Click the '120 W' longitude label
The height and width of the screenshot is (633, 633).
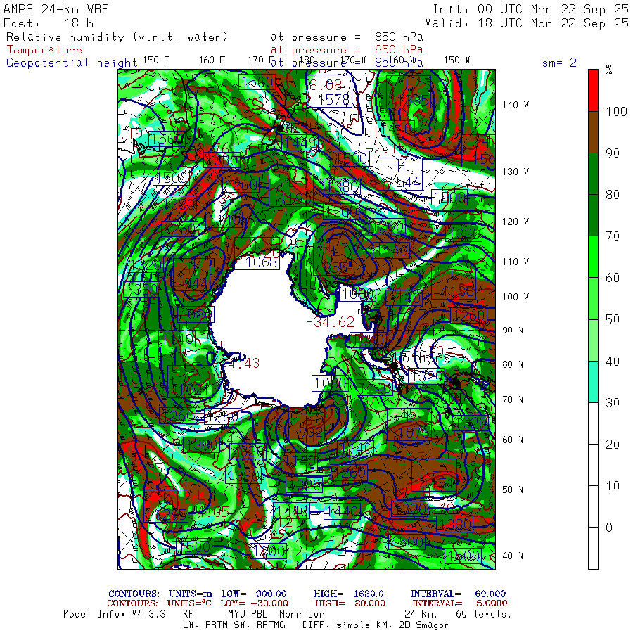point(515,222)
